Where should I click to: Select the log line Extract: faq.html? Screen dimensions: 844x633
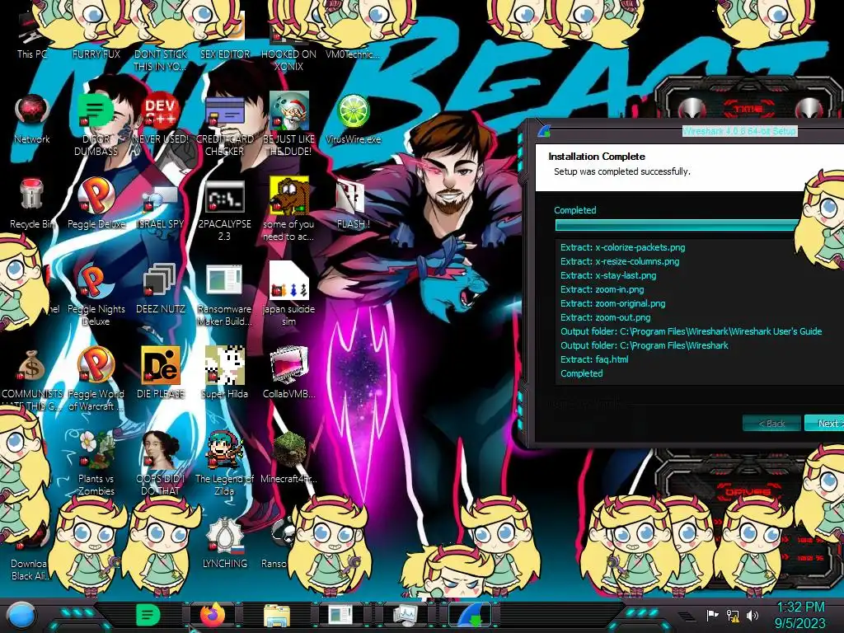(594, 359)
